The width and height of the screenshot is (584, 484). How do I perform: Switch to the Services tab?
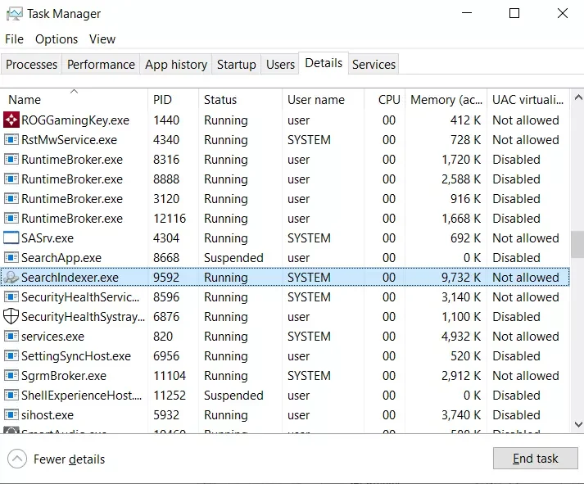pyautogui.click(x=373, y=65)
